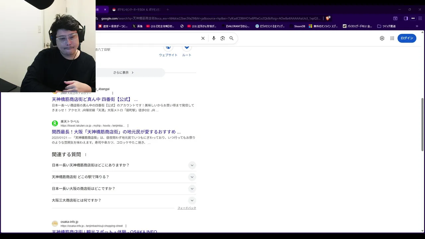This screenshot has height=239, width=425.
Task: Click the Rakuten Travel green favicon
Action: (55, 123)
